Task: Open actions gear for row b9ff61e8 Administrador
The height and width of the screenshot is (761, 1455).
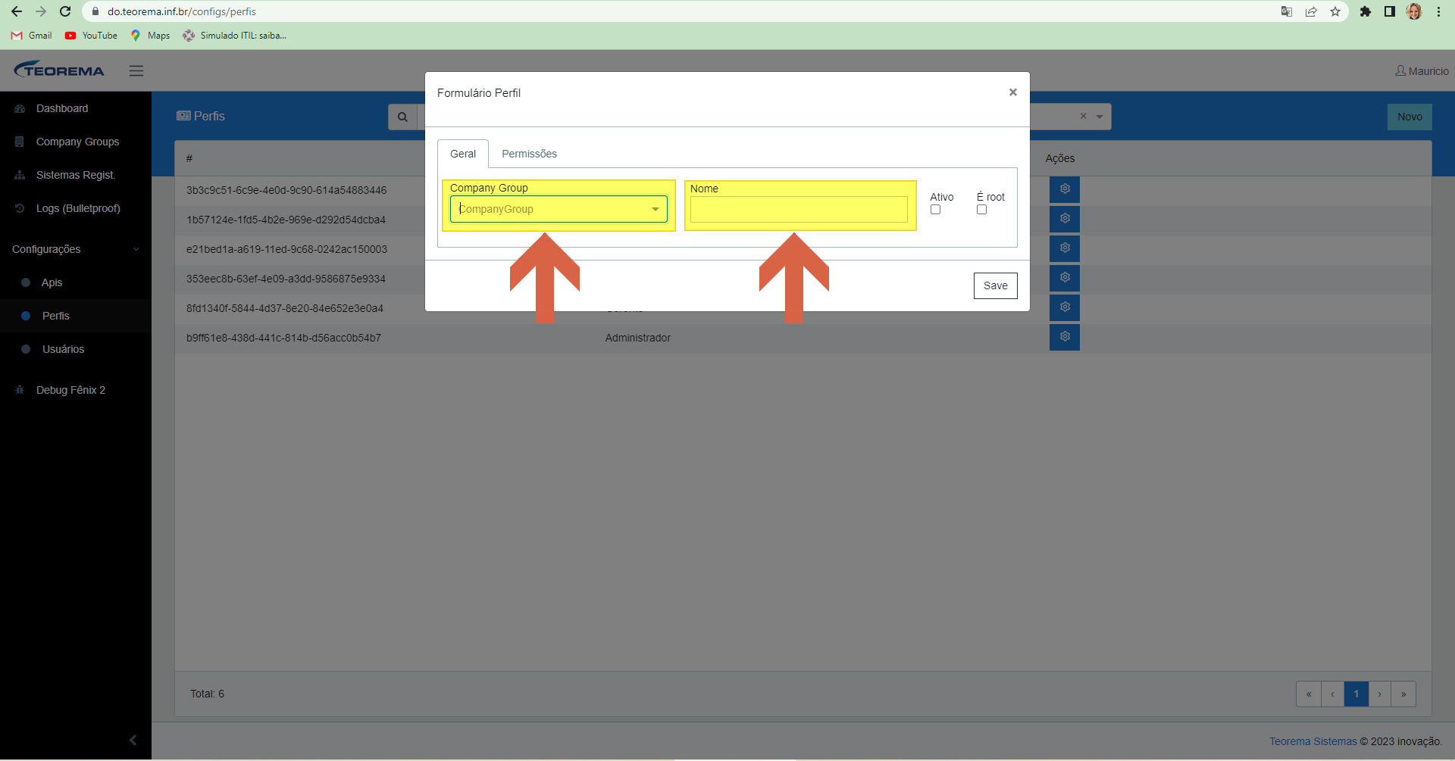Action: click(x=1065, y=336)
